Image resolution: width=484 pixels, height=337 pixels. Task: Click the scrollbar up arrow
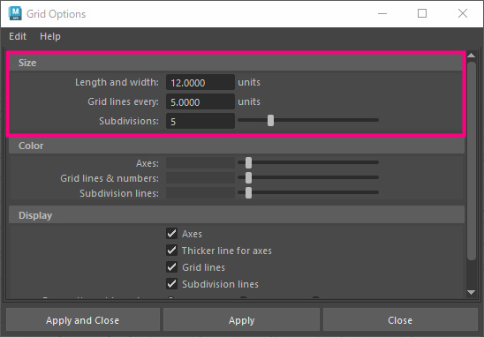(472, 56)
